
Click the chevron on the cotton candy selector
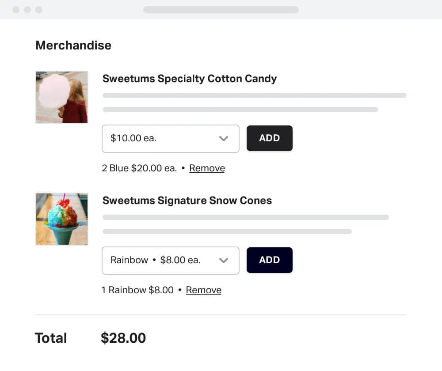pyautogui.click(x=224, y=138)
